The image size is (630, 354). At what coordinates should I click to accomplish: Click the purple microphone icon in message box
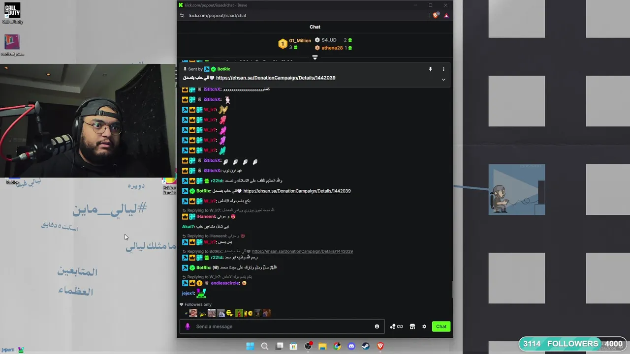coord(188,326)
